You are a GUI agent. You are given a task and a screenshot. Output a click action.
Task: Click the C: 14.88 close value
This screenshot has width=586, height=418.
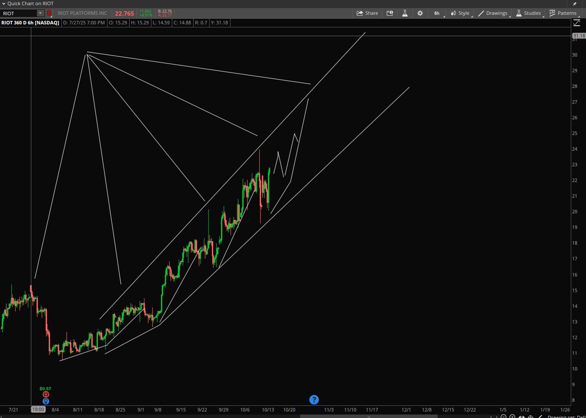(x=183, y=22)
